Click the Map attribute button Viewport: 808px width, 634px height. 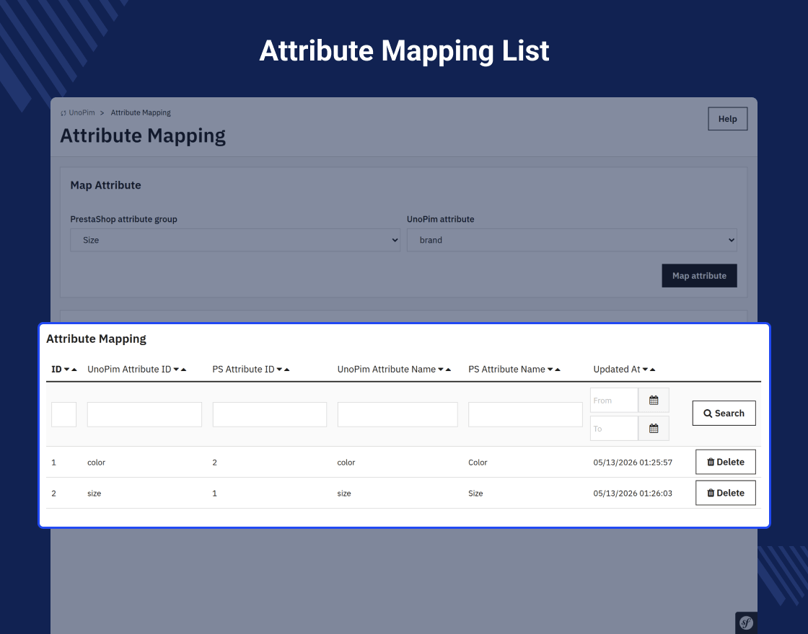coord(699,276)
